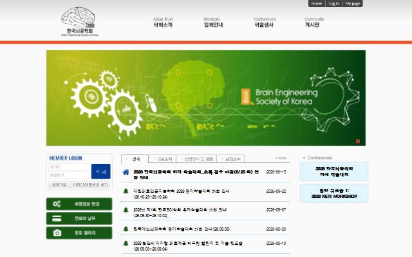Switch to the fourth notice board tab
412x257 pixels.
tap(231, 159)
